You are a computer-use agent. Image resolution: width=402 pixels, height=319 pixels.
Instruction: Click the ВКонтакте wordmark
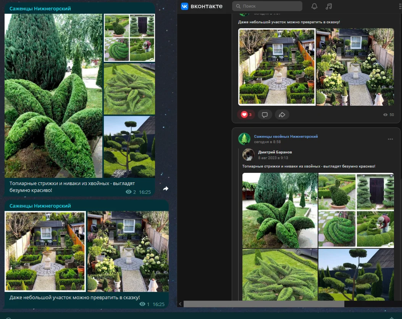click(207, 6)
